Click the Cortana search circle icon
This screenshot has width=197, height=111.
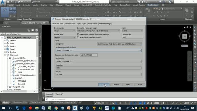coord(10,108)
